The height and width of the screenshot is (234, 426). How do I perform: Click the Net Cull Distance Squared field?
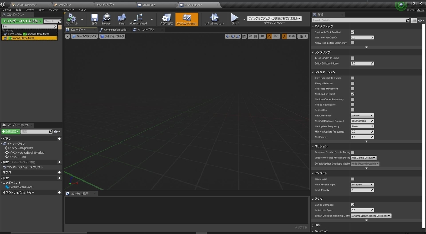(362, 121)
